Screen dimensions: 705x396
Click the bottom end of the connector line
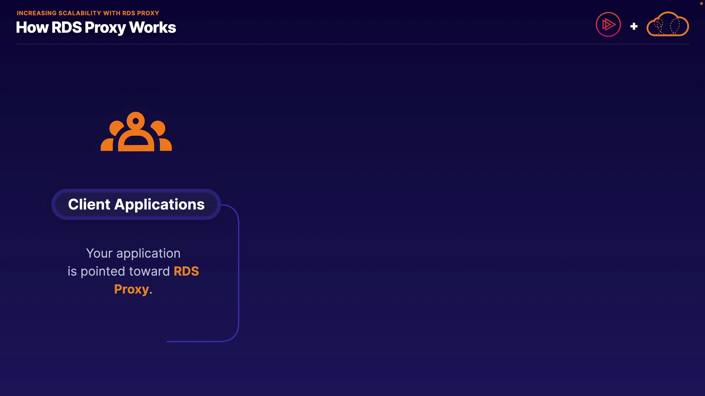(169, 341)
